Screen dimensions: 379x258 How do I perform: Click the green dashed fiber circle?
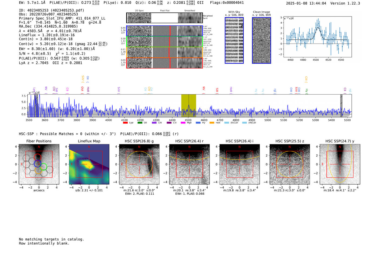tap(43, 167)
